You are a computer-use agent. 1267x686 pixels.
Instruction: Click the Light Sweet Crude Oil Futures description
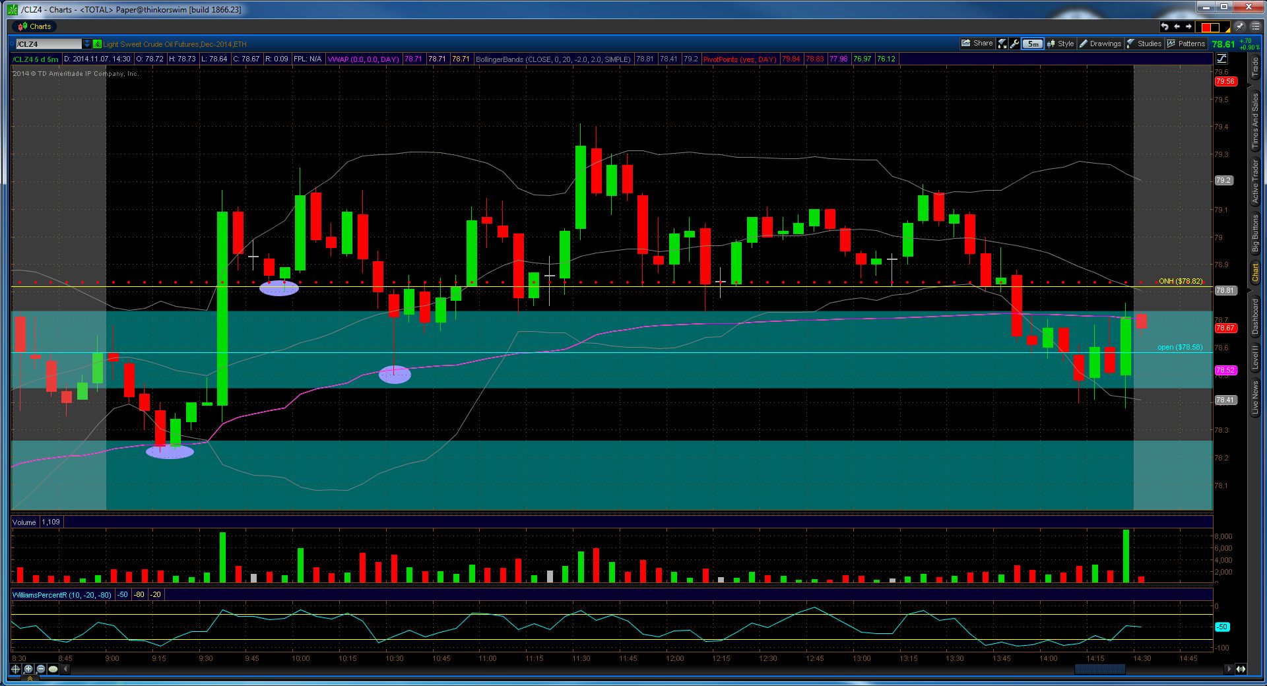tap(175, 44)
